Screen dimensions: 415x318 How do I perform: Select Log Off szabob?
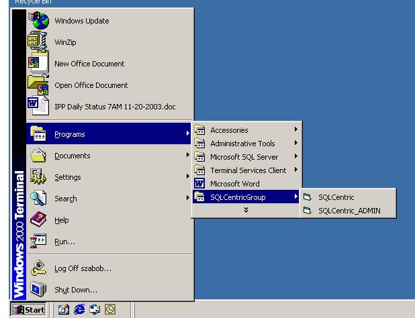tap(110, 268)
